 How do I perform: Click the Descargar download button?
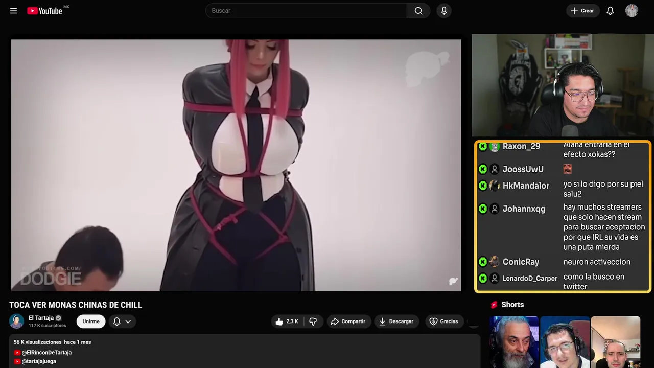point(396,321)
